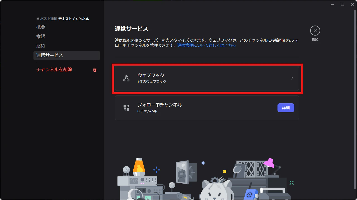
Task: Minimize the Discord window
Action: [333, 4]
